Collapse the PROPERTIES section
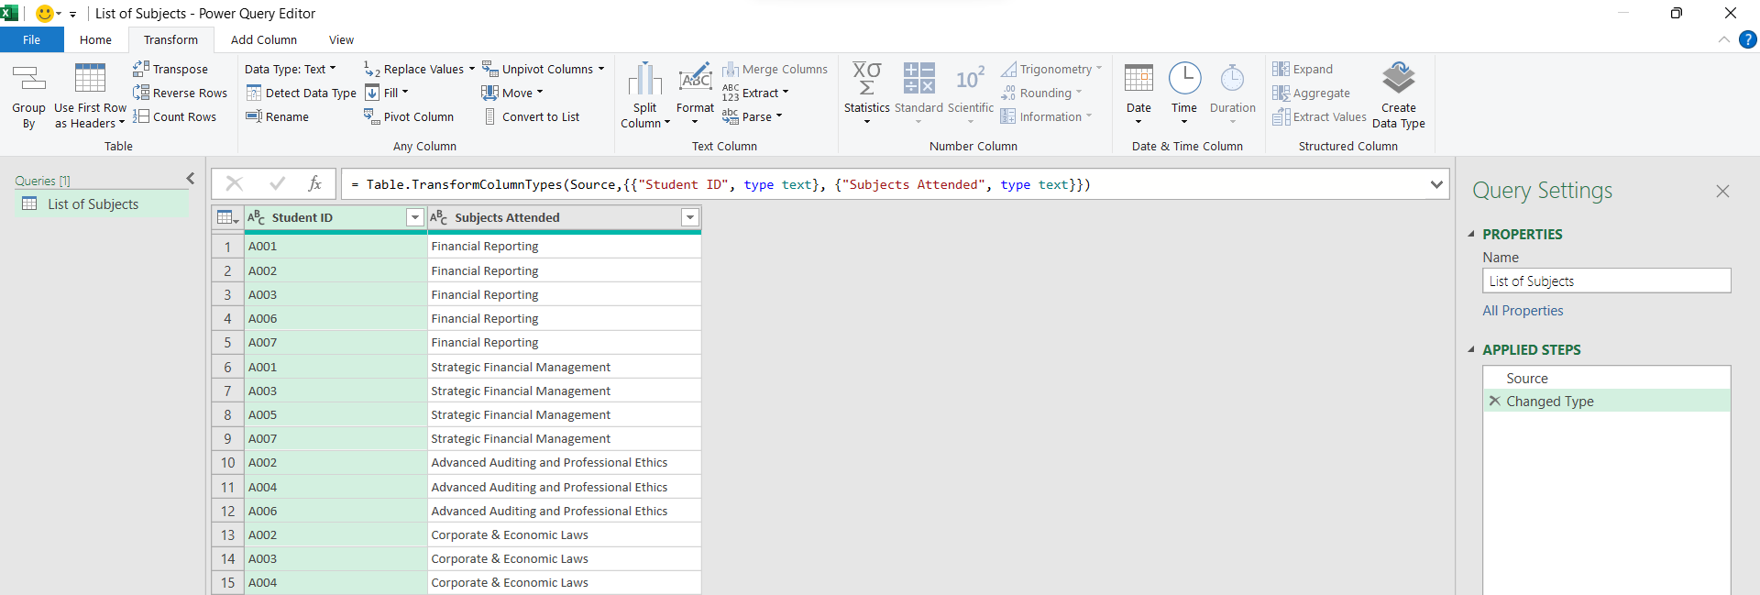1760x595 pixels. [x=1471, y=234]
